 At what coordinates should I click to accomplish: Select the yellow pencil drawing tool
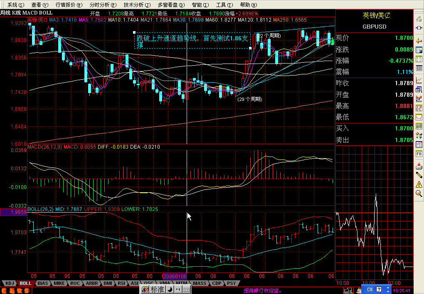(x=419, y=175)
